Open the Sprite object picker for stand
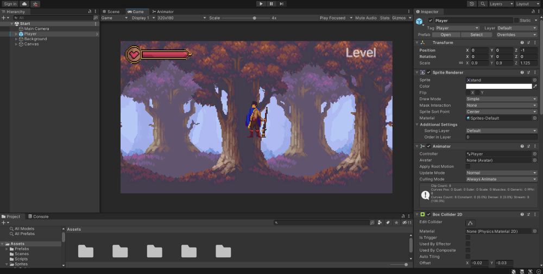Image resolution: width=543 pixels, height=274 pixels. point(534,80)
